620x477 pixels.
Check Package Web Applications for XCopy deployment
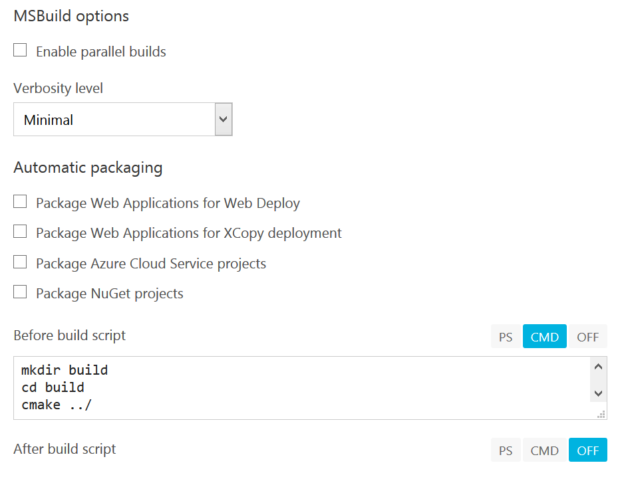21,232
